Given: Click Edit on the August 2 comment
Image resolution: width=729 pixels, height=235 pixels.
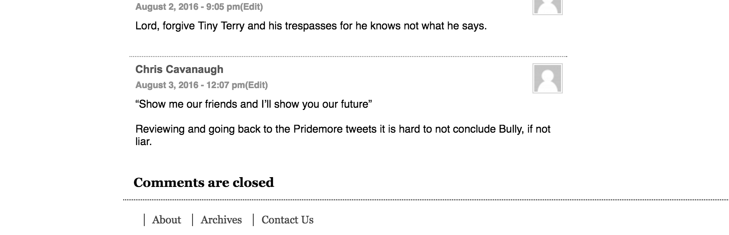Looking at the screenshot, I should click(252, 7).
